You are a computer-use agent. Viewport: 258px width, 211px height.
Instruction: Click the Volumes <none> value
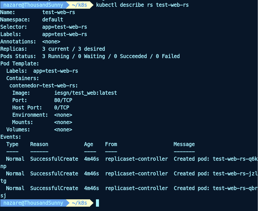[x=63, y=130]
